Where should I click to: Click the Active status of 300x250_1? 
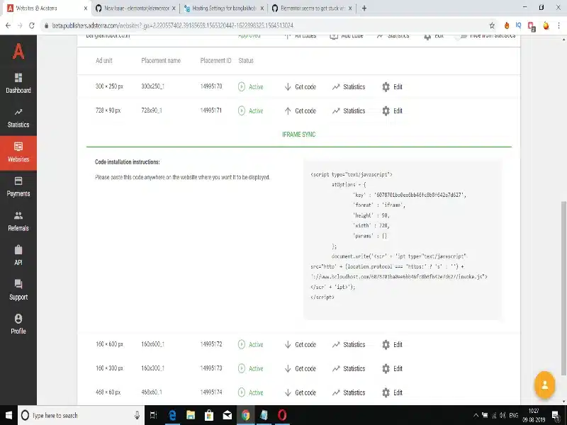coord(251,86)
